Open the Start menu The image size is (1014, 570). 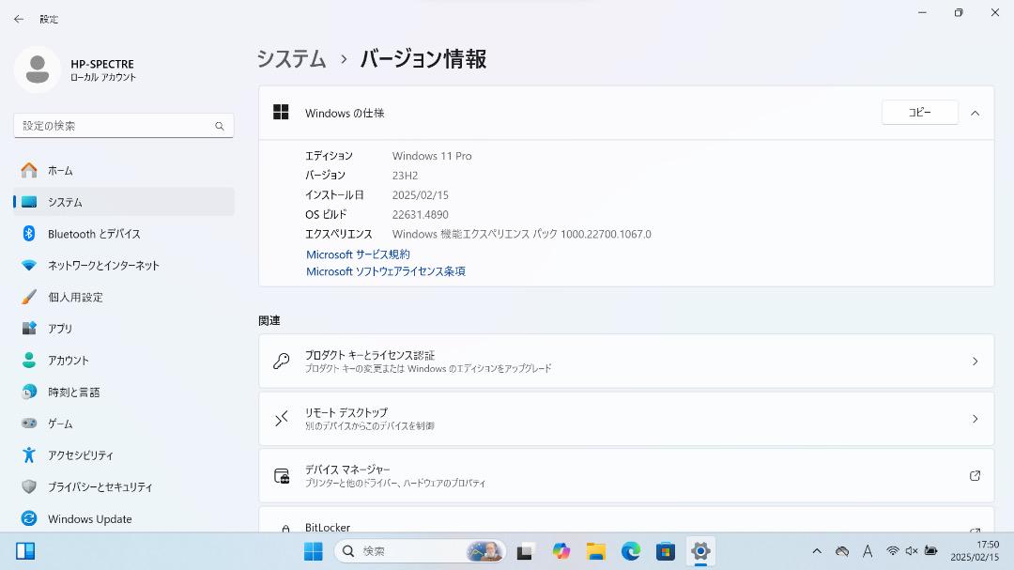313,551
